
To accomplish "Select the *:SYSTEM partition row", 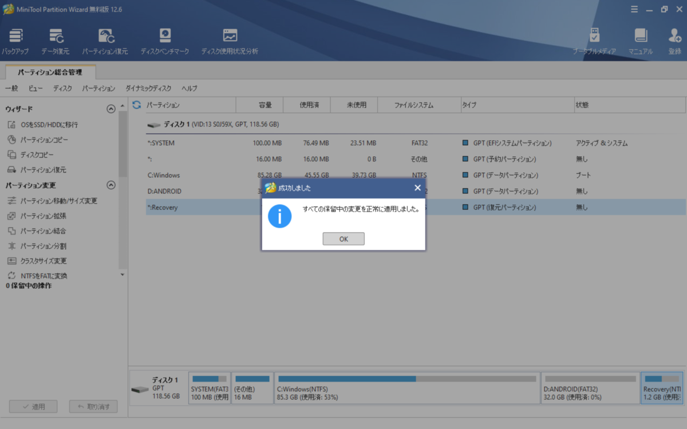I will click(415, 143).
